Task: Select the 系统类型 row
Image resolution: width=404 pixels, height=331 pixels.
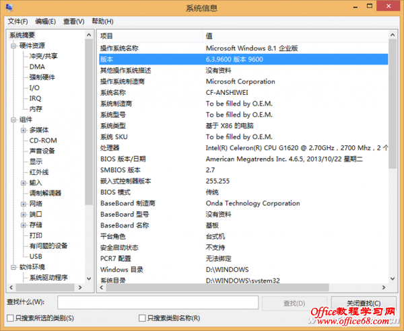Action: tap(244, 126)
